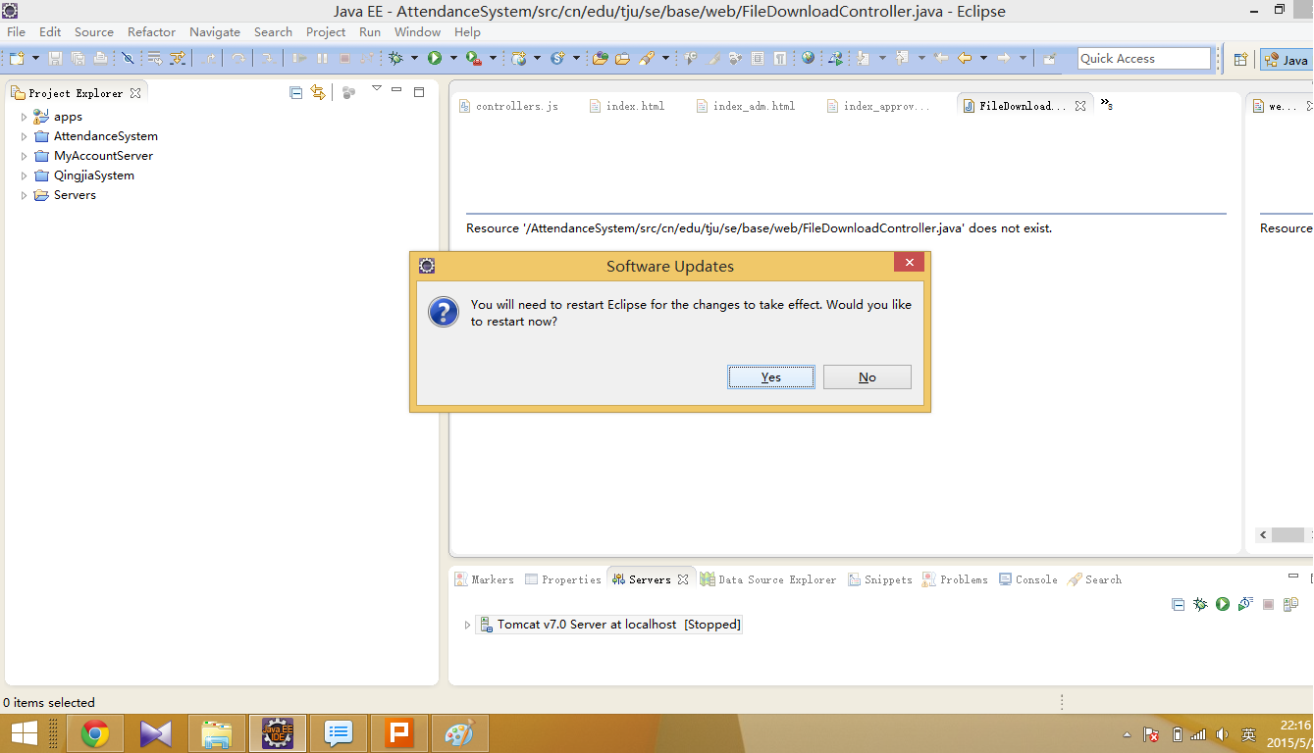The image size is (1314, 753).
Task: Open Visual Studio from Windows taskbar
Action: click(156, 733)
